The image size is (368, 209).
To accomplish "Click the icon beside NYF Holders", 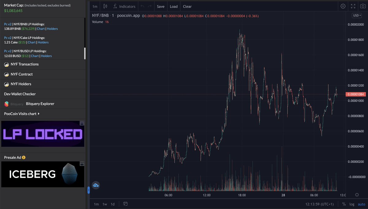I will tap(6, 84).
